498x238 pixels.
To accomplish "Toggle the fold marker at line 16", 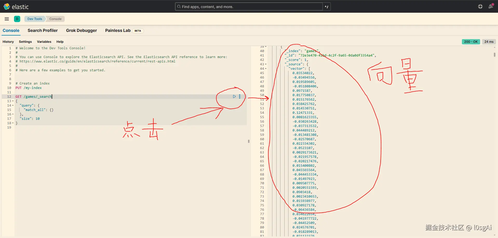I will click(13, 114).
